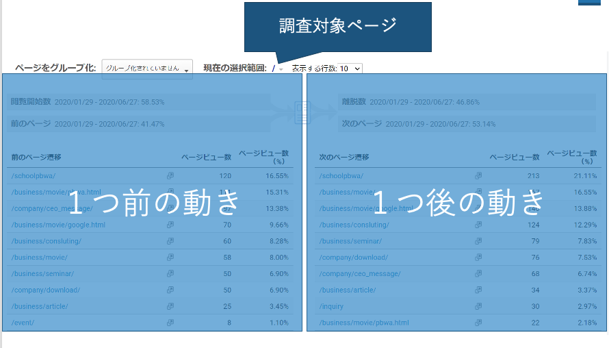This screenshot has width=609, height=348.
Task: Select the 閲覧開始数 58.53% summary row
Action: coord(139,102)
